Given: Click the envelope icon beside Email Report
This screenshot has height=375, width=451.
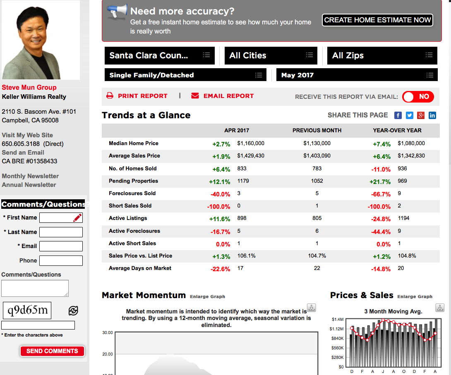Looking at the screenshot, I should click(195, 96).
